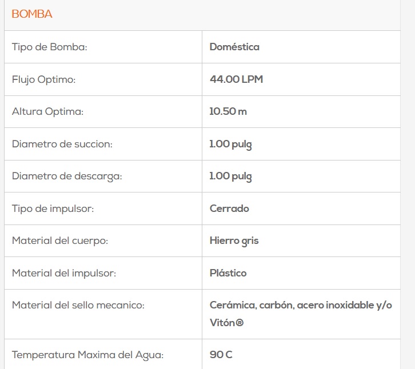Screen dimensions: 415x369
Task: Select the '44.00 LPM' flow value
Action: coord(236,79)
